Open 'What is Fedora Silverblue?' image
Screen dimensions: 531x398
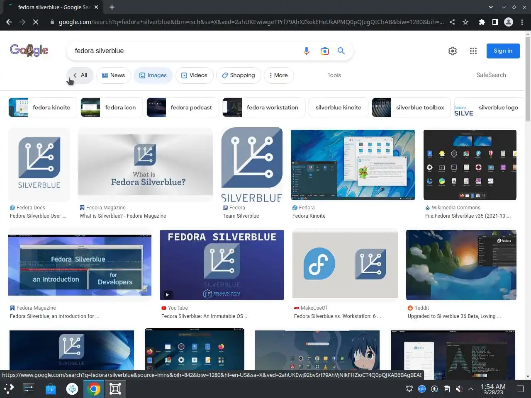click(x=145, y=165)
